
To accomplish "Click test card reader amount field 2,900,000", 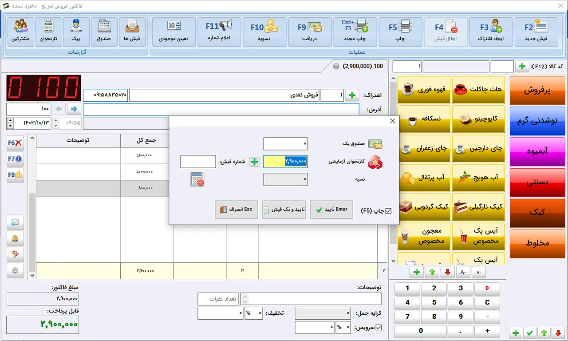I will 285,162.
